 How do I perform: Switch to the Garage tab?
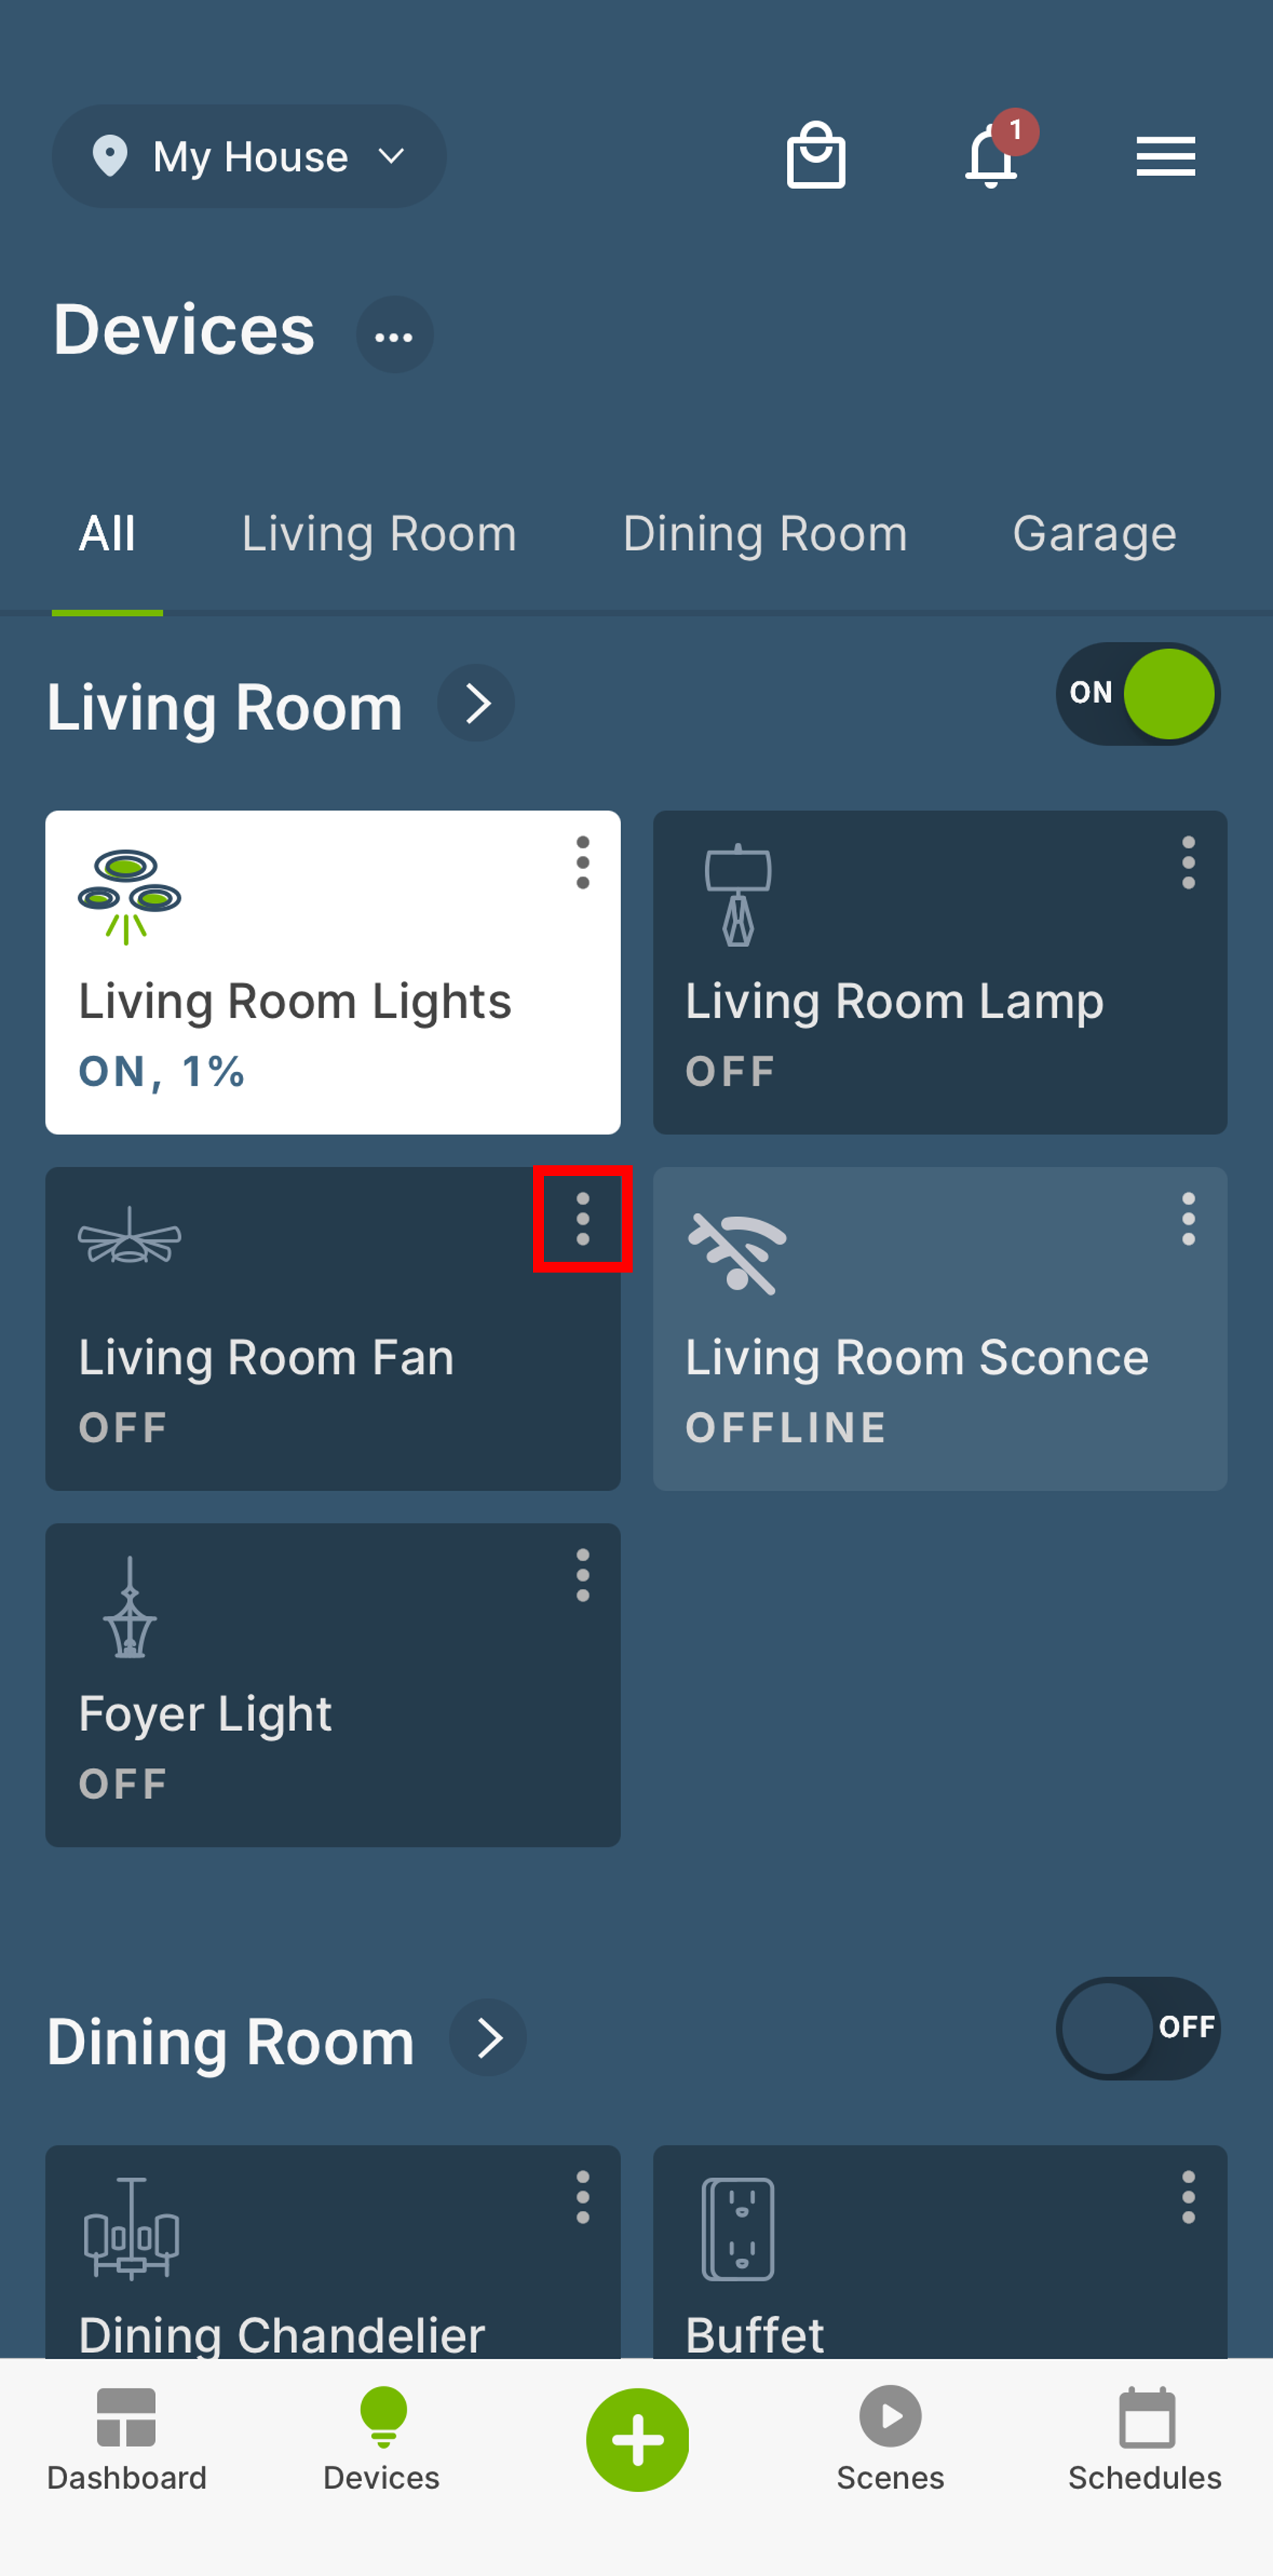pos(1094,534)
